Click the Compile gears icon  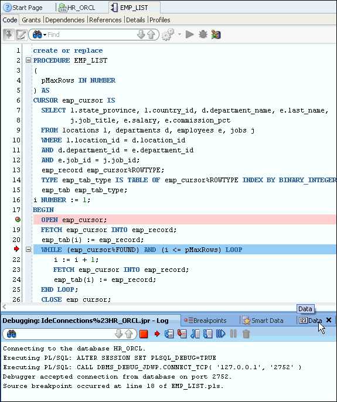click(168, 35)
